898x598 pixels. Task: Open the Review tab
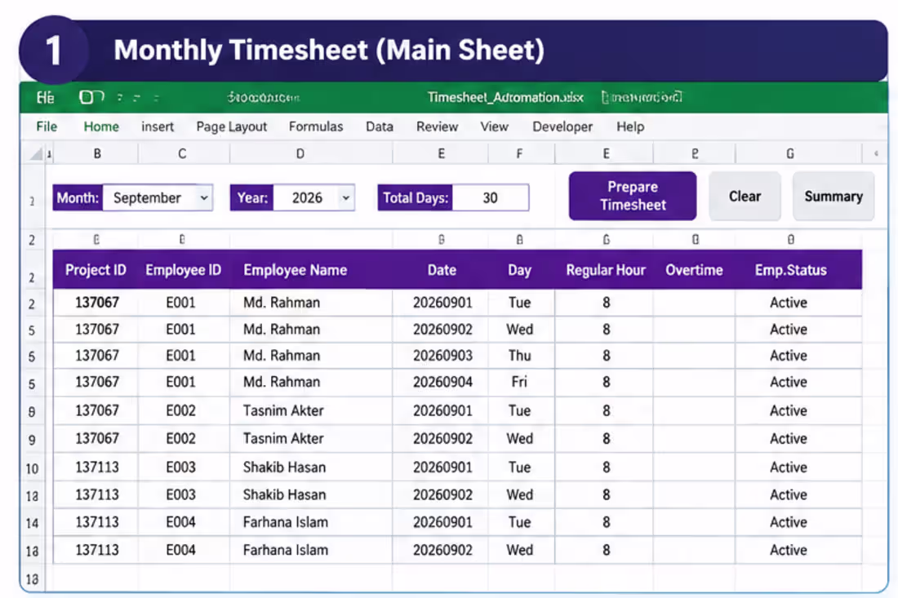(437, 126)
